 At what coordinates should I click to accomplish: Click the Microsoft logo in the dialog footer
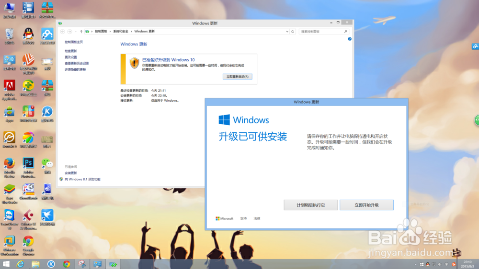224,218
